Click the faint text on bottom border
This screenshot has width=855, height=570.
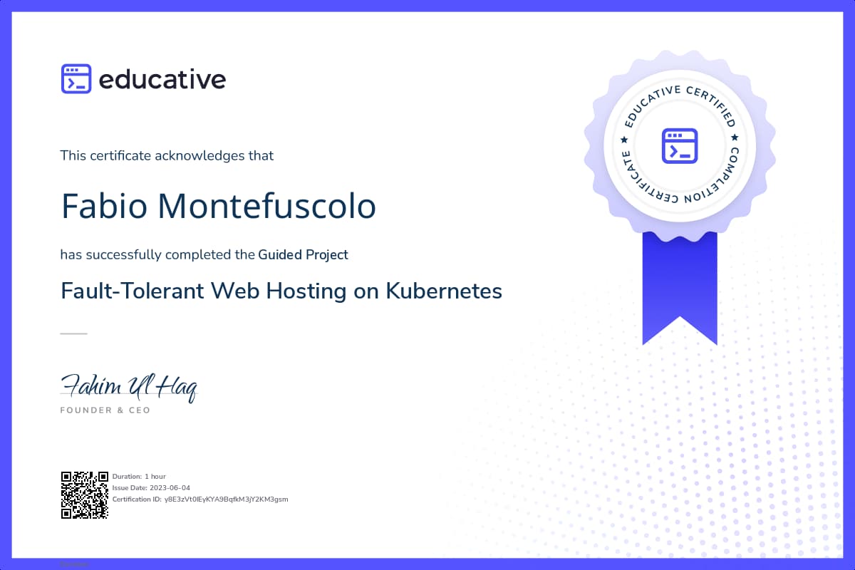[74, 564]
